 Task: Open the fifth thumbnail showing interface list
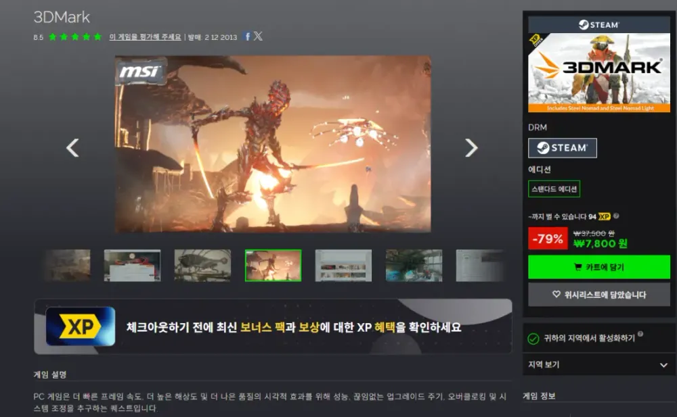[x=343, y=265]
